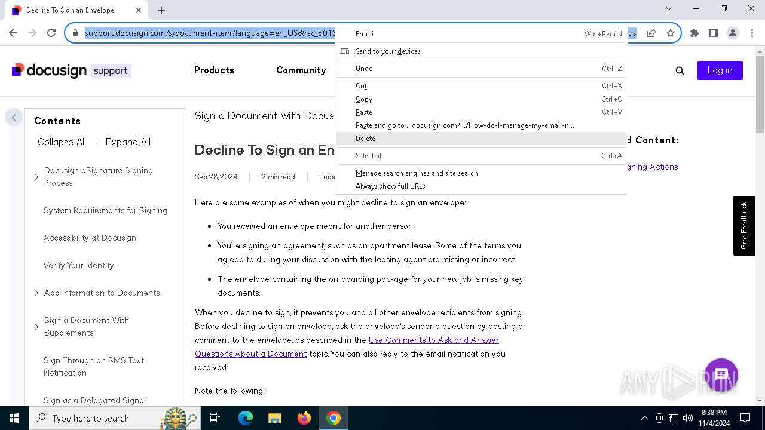Screen dimensions: 765x430
Task: Click the Chrome taskbar icon
Action: [333, 418]
